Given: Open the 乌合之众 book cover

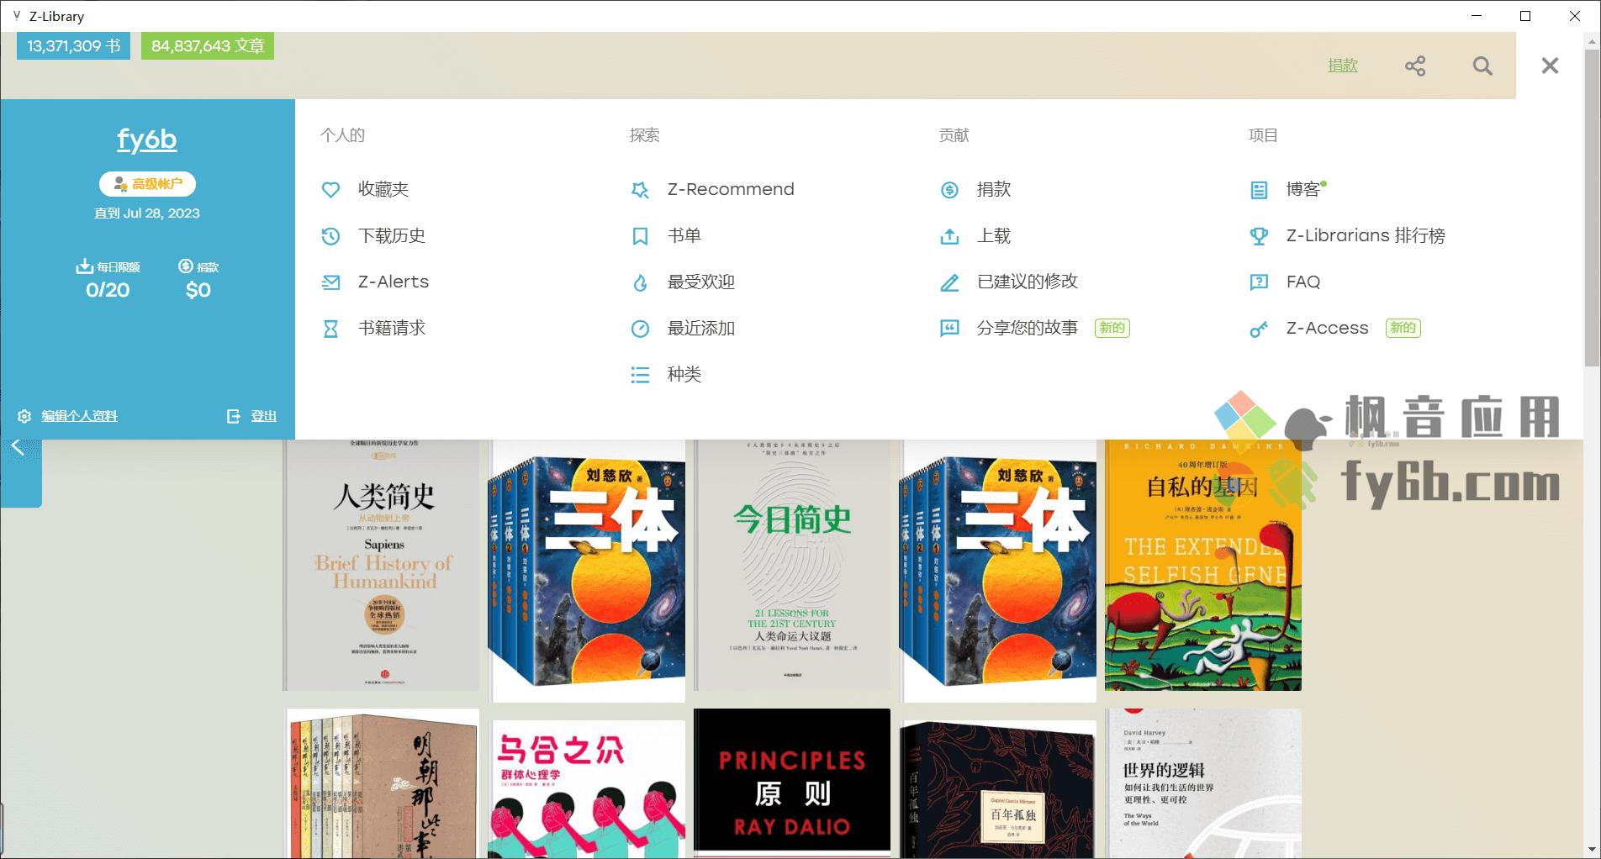Looking at the screenshot, I should pos(587,788).
